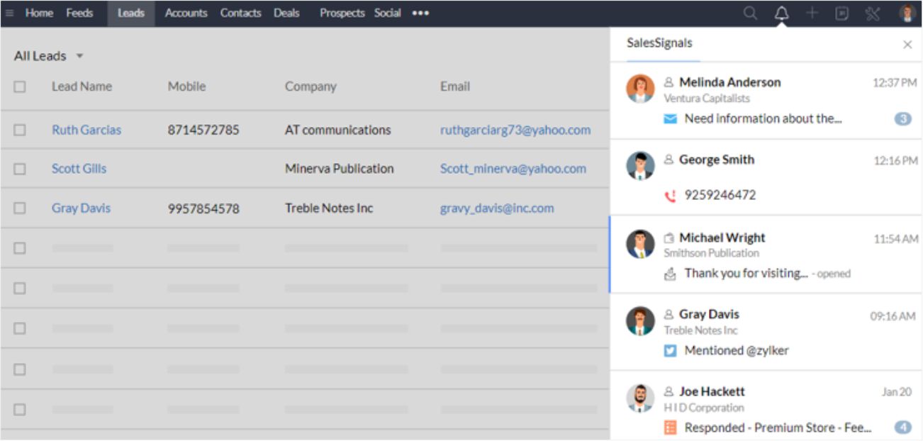Open the Deals tab
This screenshot has height=441, width=923.
pyautogui.click(x=286, y=13)
